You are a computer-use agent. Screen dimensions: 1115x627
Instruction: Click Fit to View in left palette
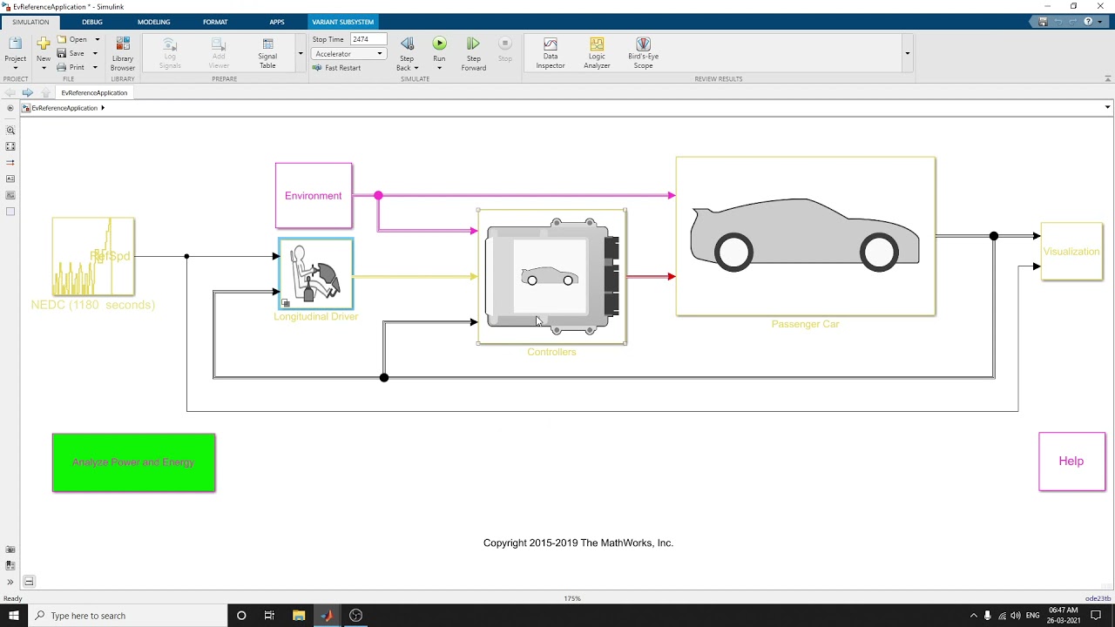(x=10, y=146)
